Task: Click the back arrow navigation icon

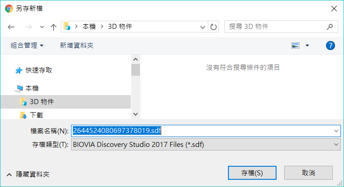Action: [x=11, y=27]
